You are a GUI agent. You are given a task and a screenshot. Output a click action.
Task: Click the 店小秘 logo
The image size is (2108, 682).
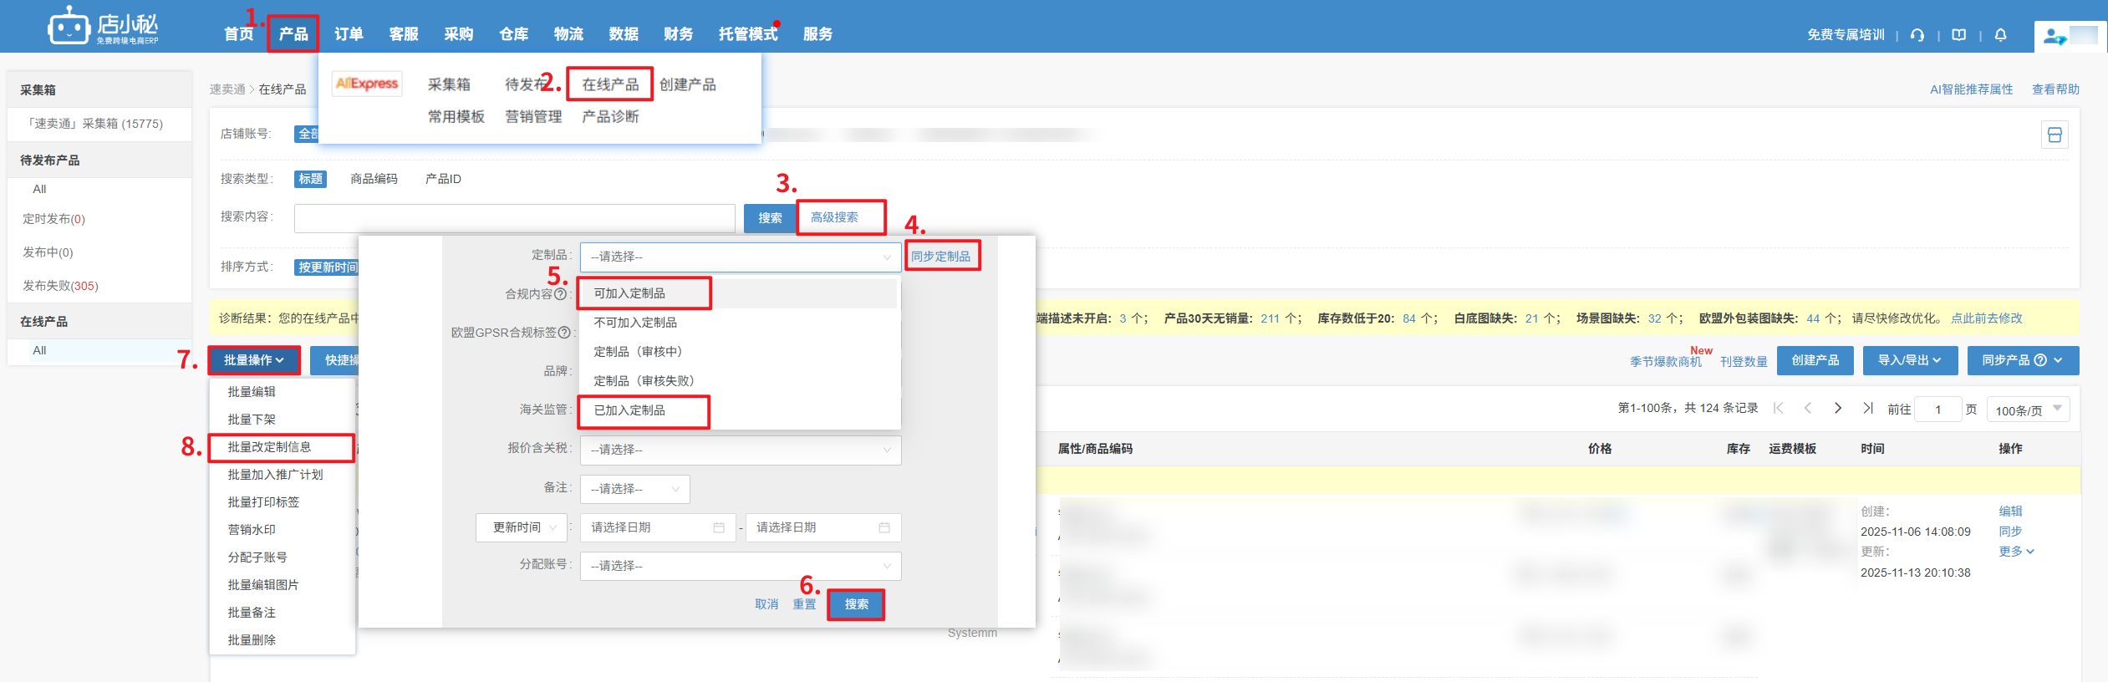[x=103, y=28]
